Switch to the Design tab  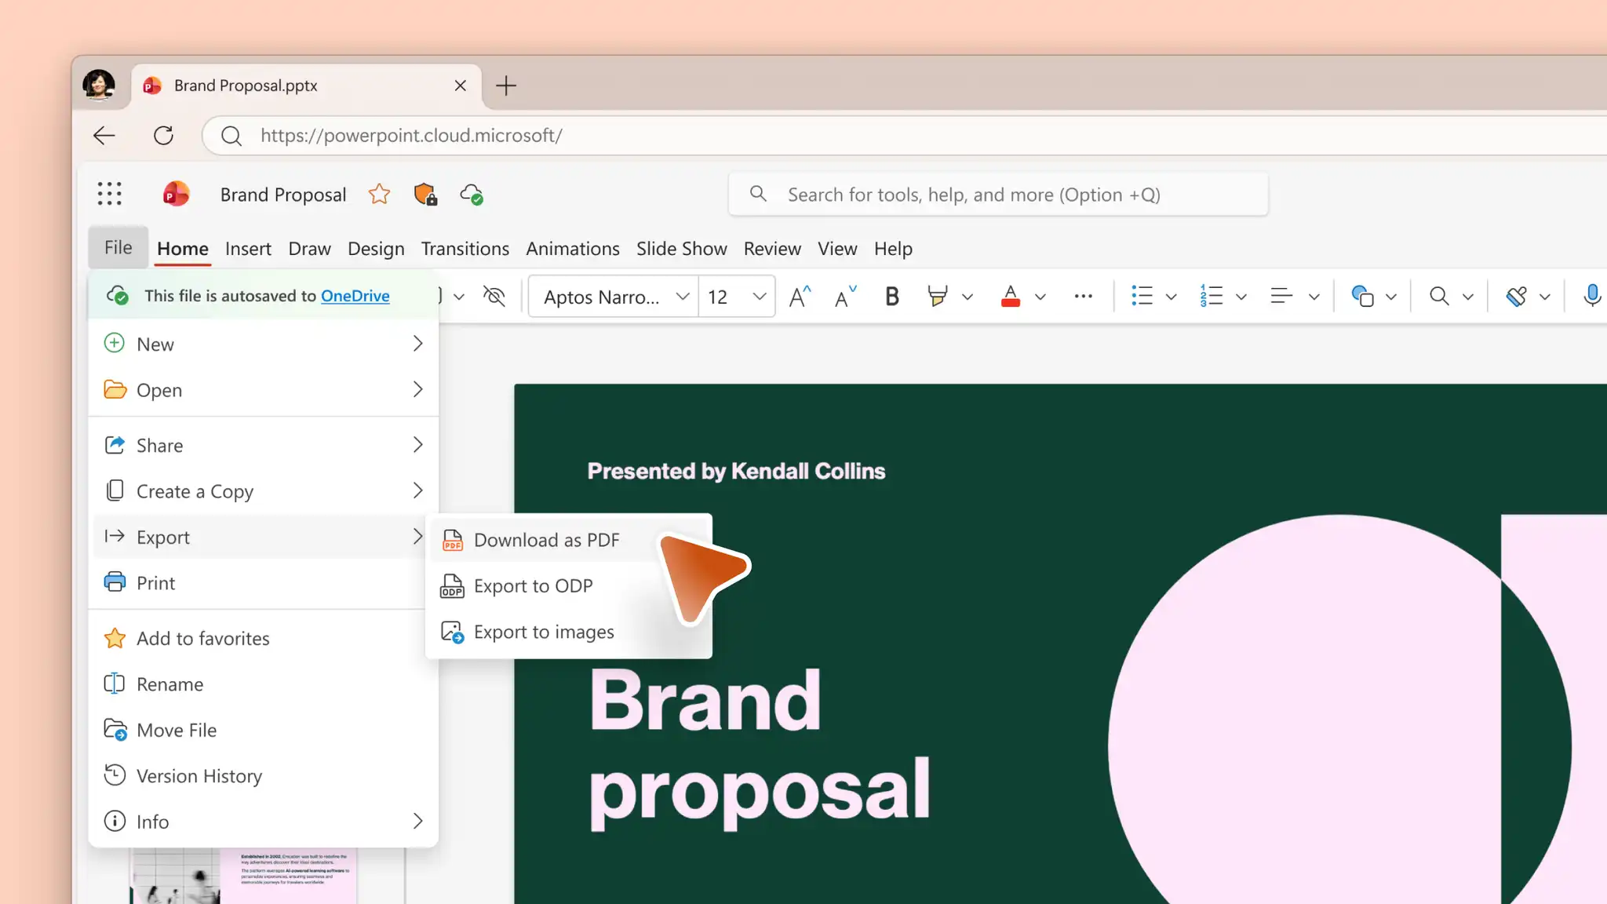376,249
